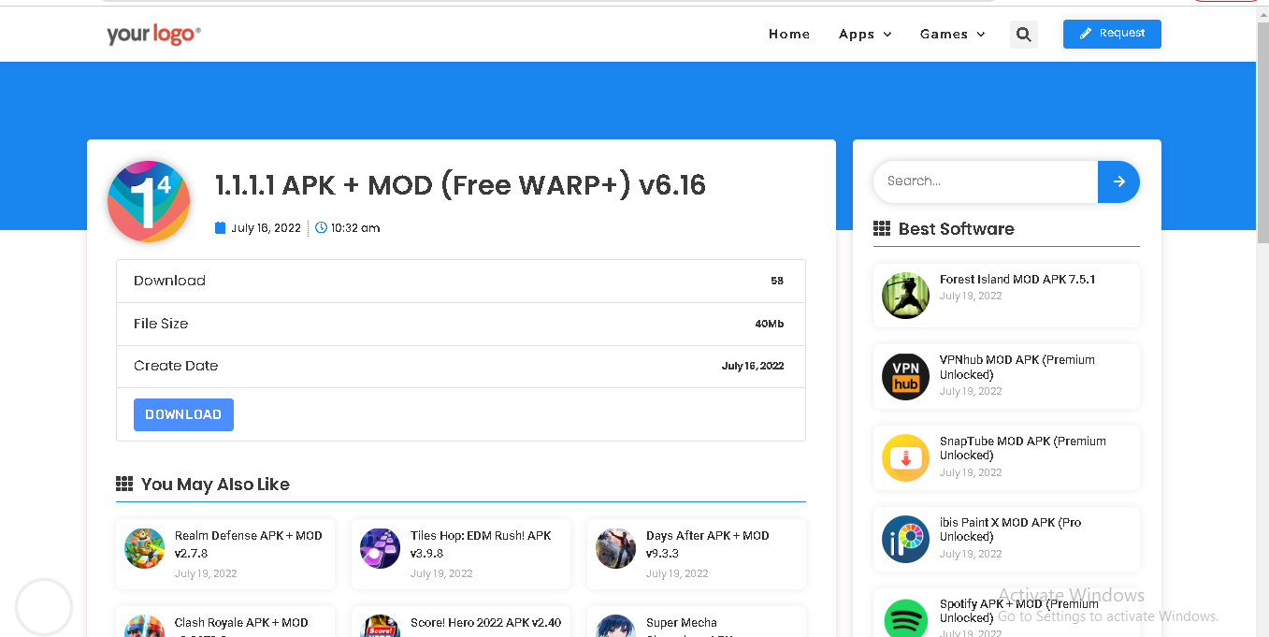Open SnapTube MOD APK (Premium Unlocked) link
The width and height of the screenshot is (1269, 637).
(x=1023, y=449)
